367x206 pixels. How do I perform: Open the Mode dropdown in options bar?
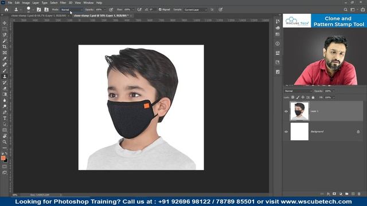tap(72, 10)
